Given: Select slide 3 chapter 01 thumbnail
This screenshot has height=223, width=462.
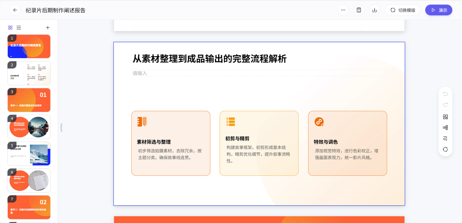Looking at the screenshot, I should click(x=29, y=100).
